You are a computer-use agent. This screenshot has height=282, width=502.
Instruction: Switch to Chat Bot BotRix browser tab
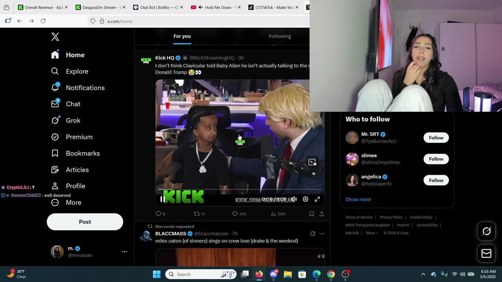158,7
